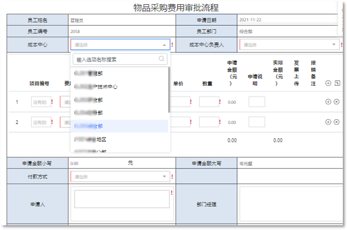Screen dimensions: 347x230
Task: Pick the first option in cost center list
Action: (119, 73)
